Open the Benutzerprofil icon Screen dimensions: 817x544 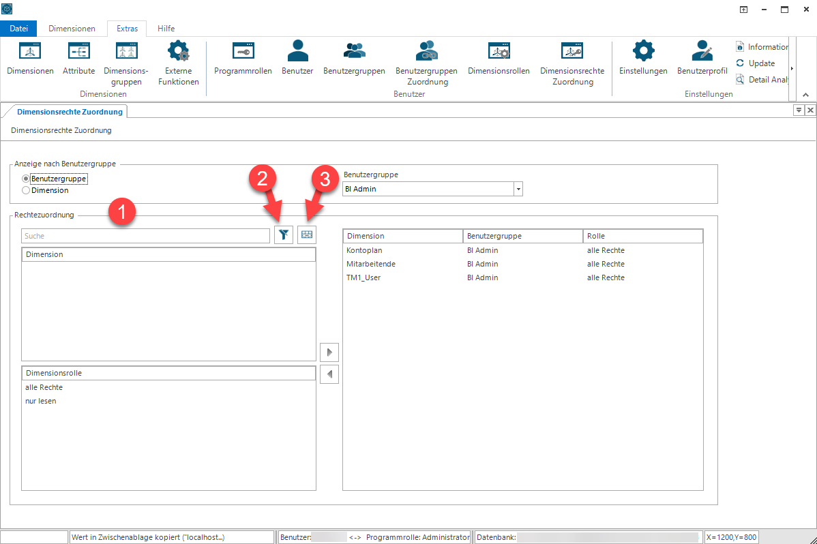pyautogui.click(x=702, y=51)
